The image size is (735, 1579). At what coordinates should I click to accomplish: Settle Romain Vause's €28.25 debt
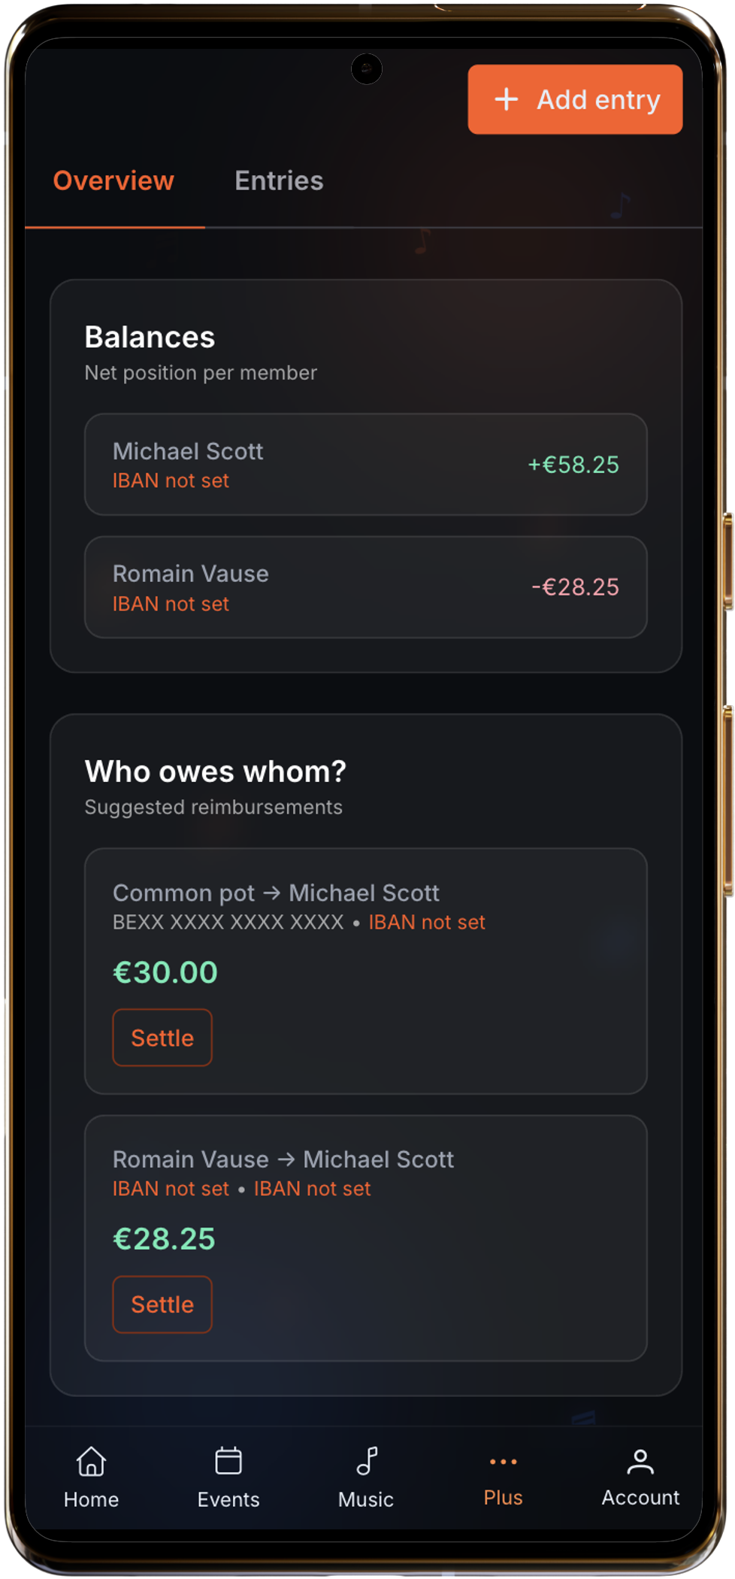162,1305
